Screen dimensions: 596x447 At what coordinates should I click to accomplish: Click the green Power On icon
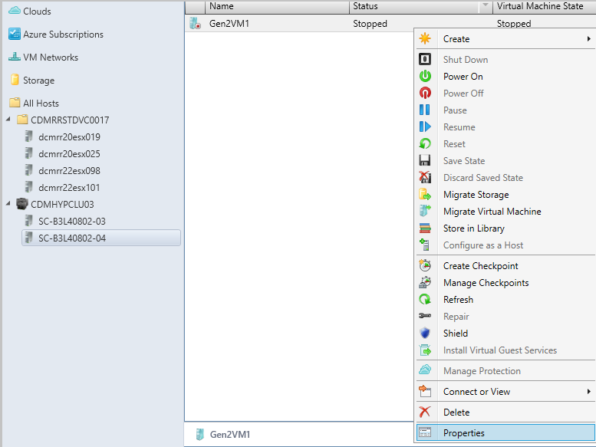[425, 77]
